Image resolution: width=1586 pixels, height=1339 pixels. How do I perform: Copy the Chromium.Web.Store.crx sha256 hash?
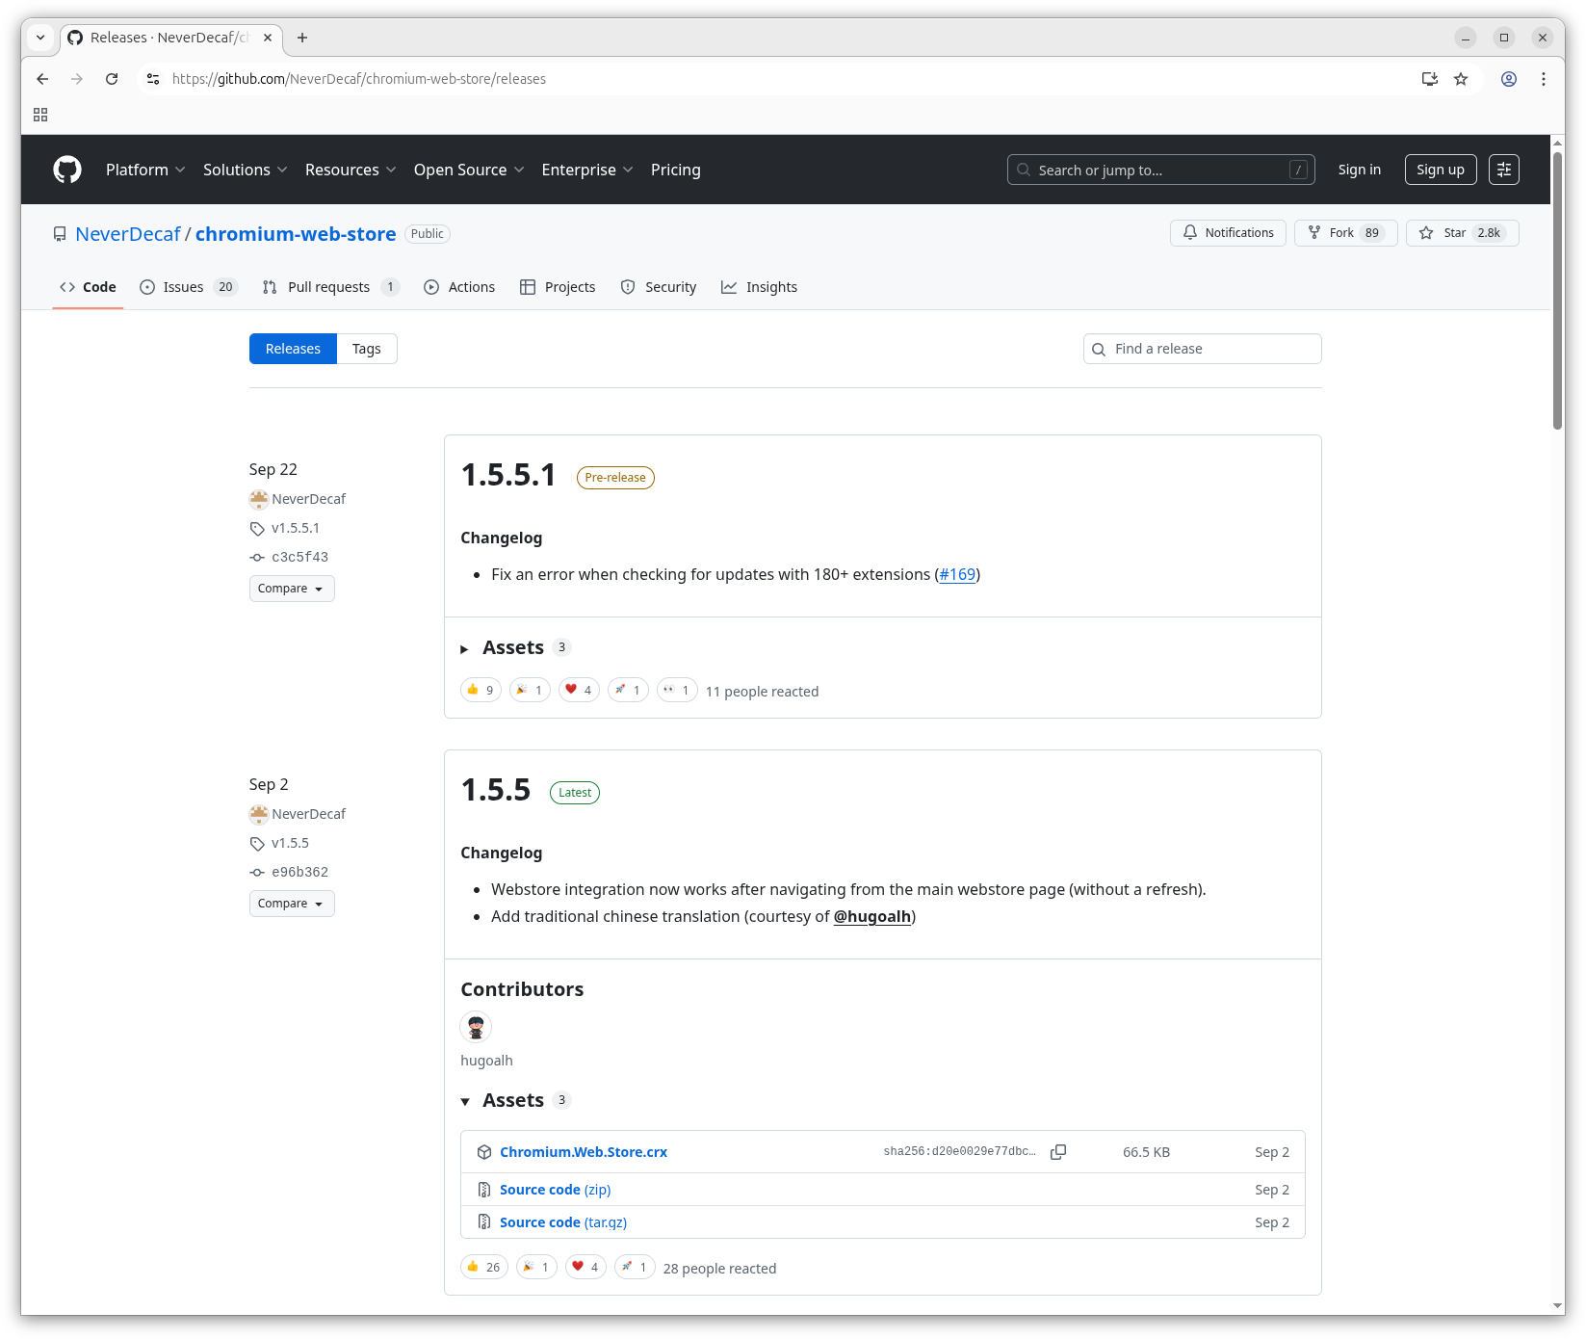coord(1057,1152)
